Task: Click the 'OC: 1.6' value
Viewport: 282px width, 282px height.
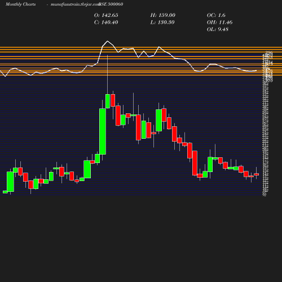Action: point(216,15)
